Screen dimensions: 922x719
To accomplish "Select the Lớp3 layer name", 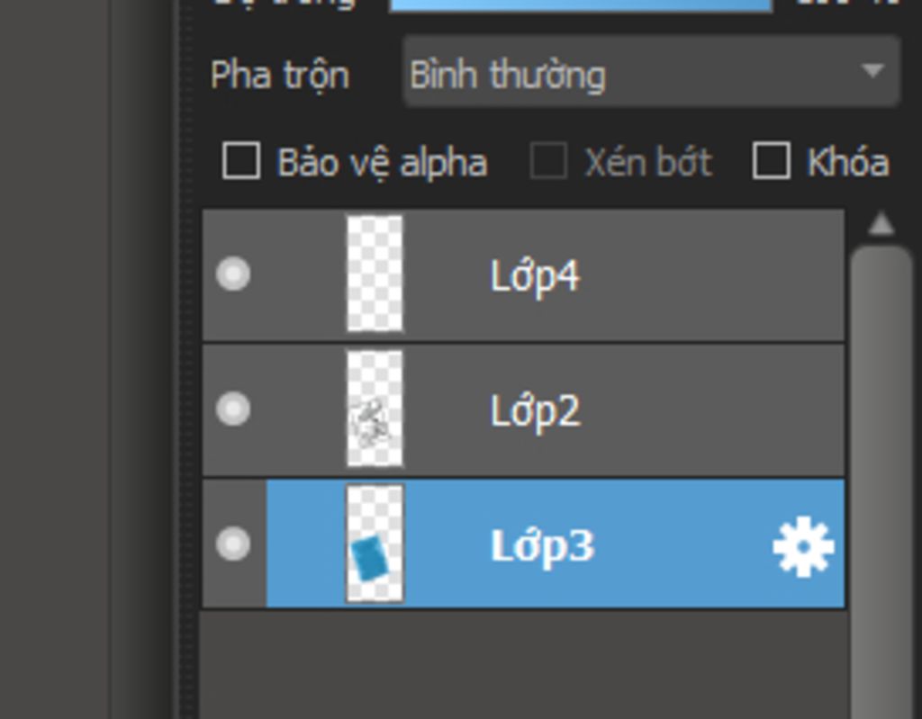I will [x=542, y=547].
